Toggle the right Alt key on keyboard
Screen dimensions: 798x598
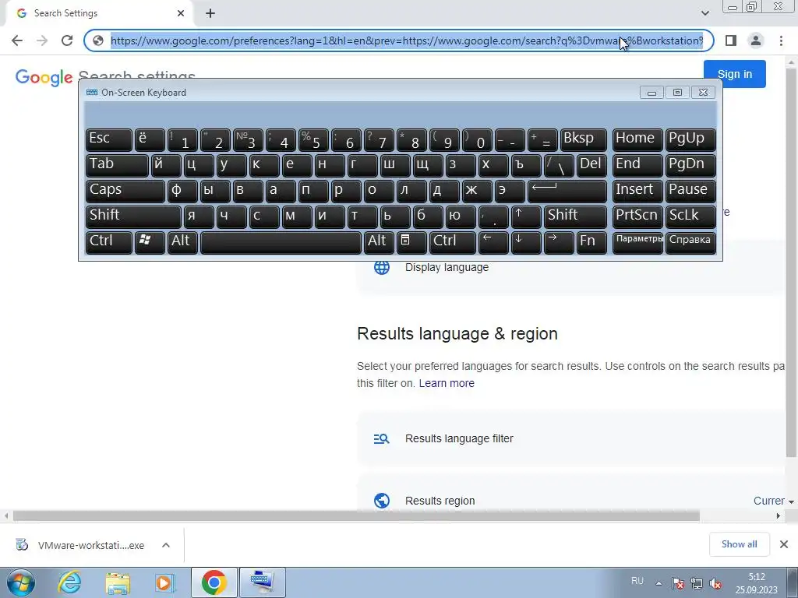[378, 243]
